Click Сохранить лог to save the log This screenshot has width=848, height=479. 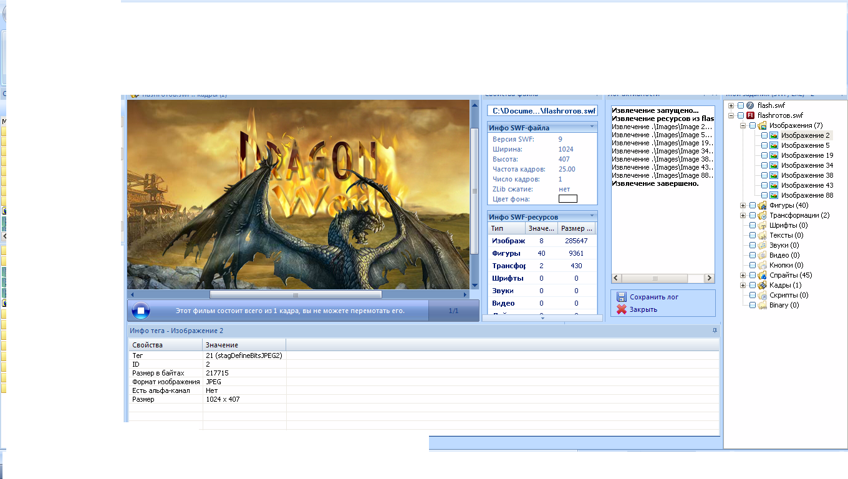coord(654,297)
